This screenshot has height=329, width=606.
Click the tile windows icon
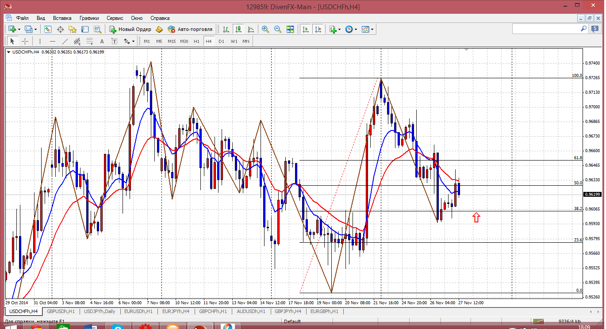[290, 29]
